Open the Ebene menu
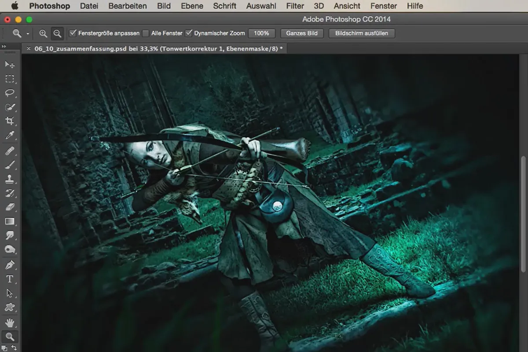 (192, 6)
